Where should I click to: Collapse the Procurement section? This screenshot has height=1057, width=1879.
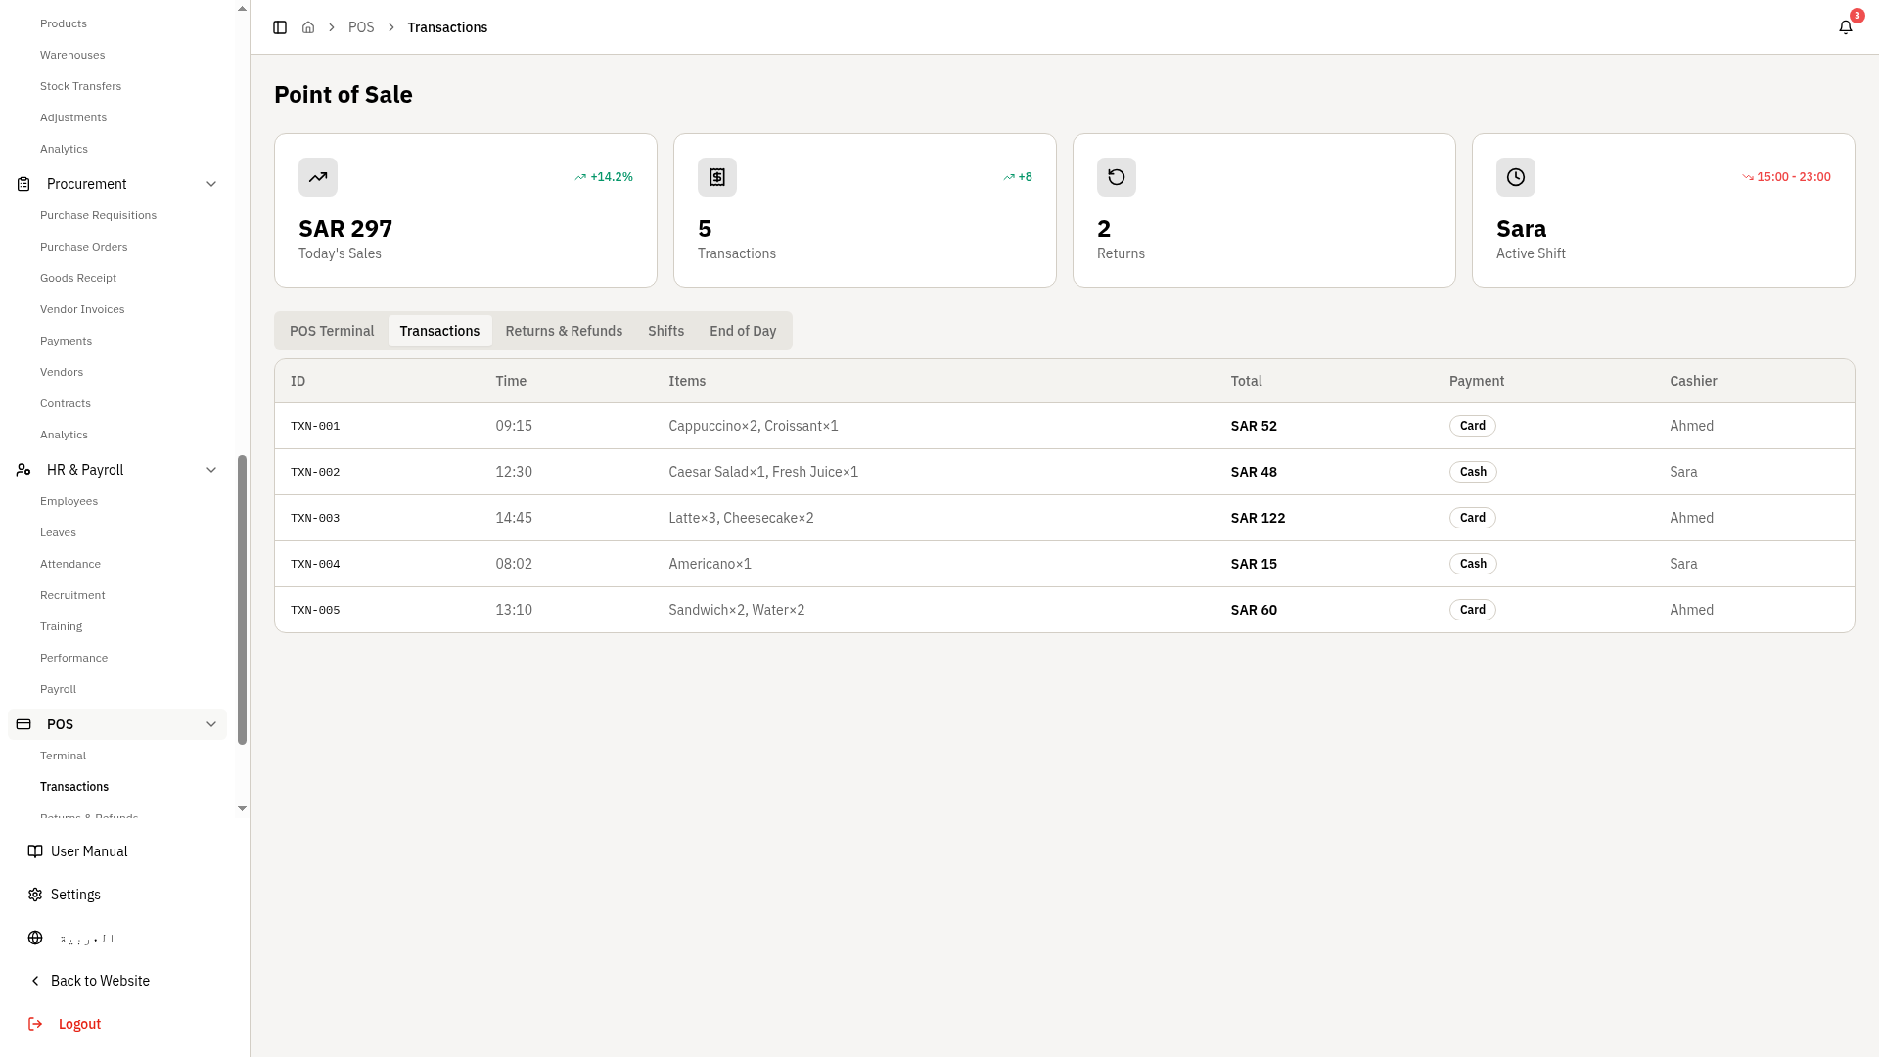pyautogui.click(x=211, y=184)
